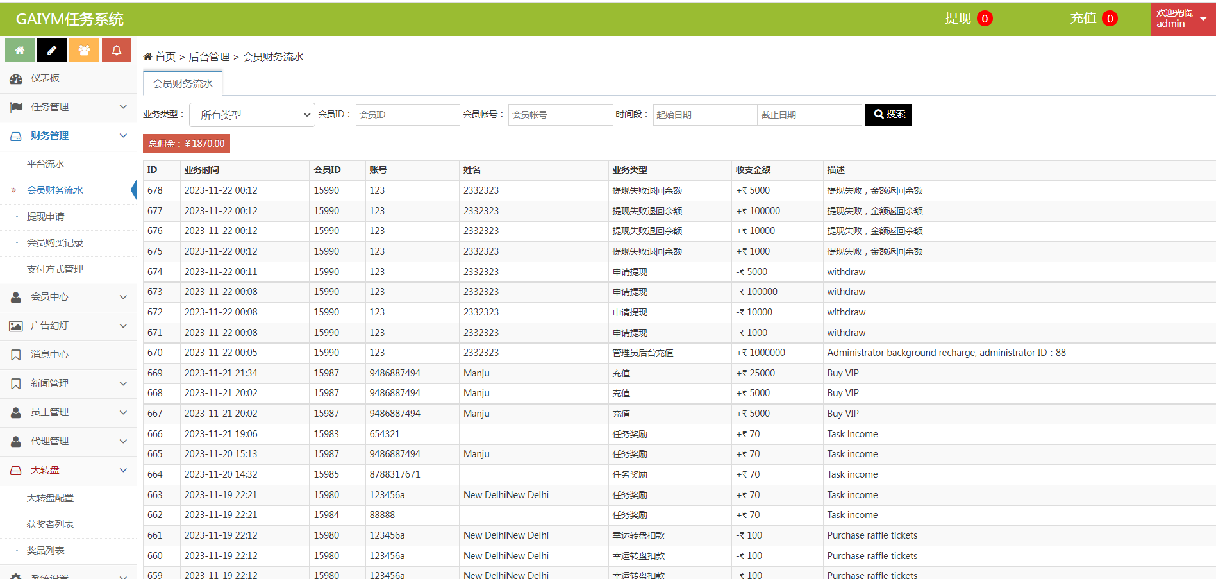Open the dashboard via 仪表板 icon
Image resolution: width=1216 pixels, height=579 pixels.
tap(16, 78)
